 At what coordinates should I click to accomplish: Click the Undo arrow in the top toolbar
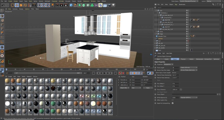pos(3,5)
